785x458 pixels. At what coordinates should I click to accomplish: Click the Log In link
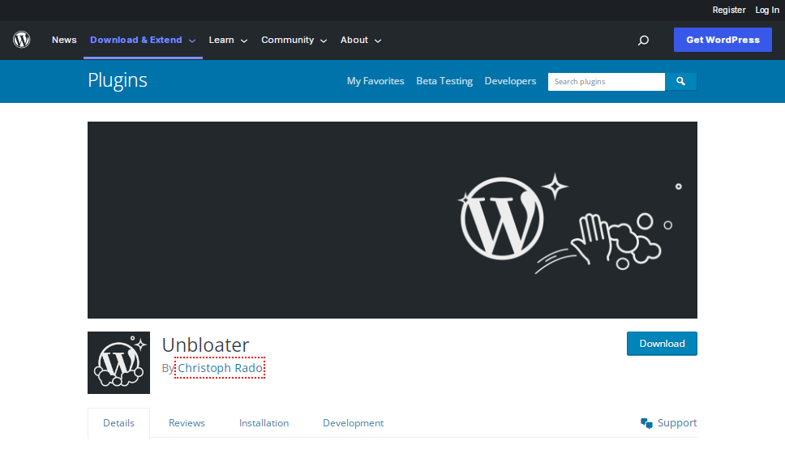click(767, 10)
